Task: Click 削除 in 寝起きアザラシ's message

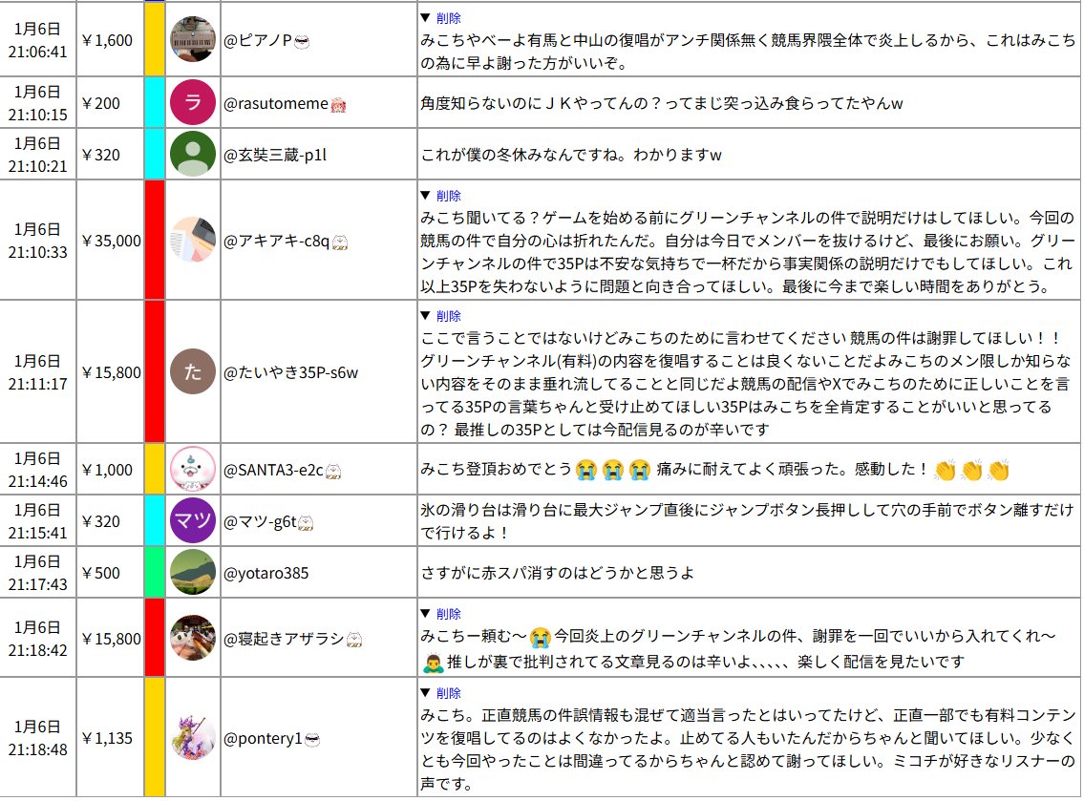Action: 448,614
